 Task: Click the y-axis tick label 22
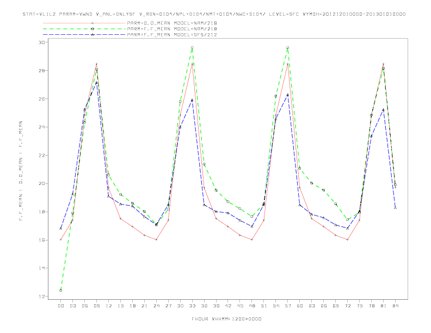[42, 156]
